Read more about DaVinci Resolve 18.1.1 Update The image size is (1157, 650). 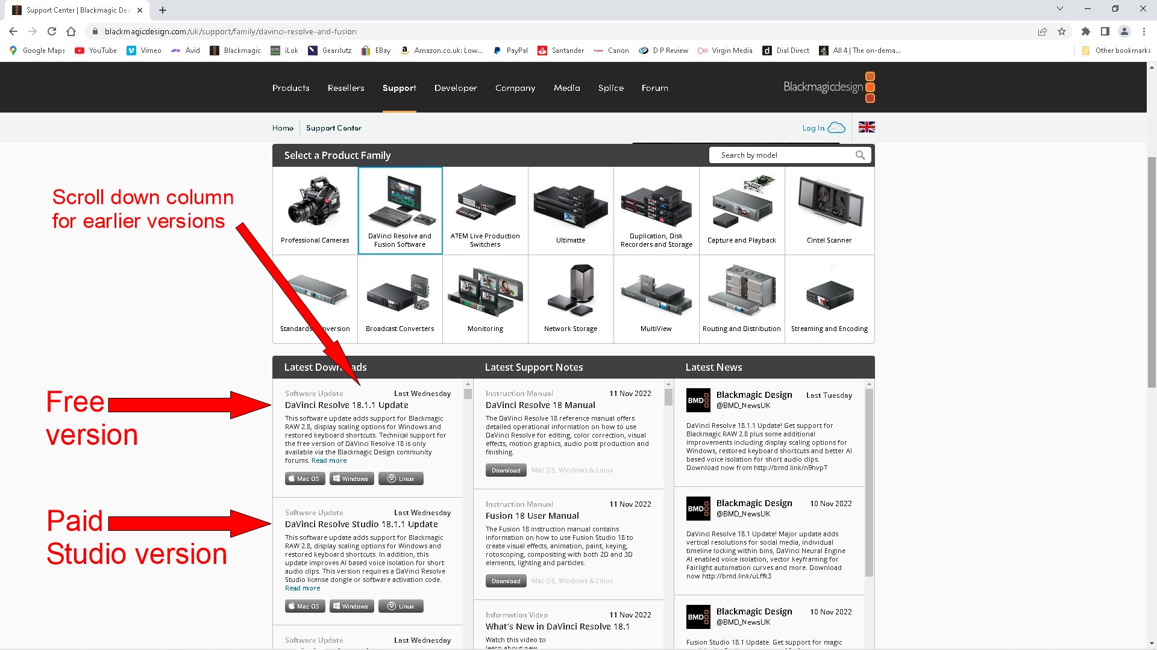329,460
